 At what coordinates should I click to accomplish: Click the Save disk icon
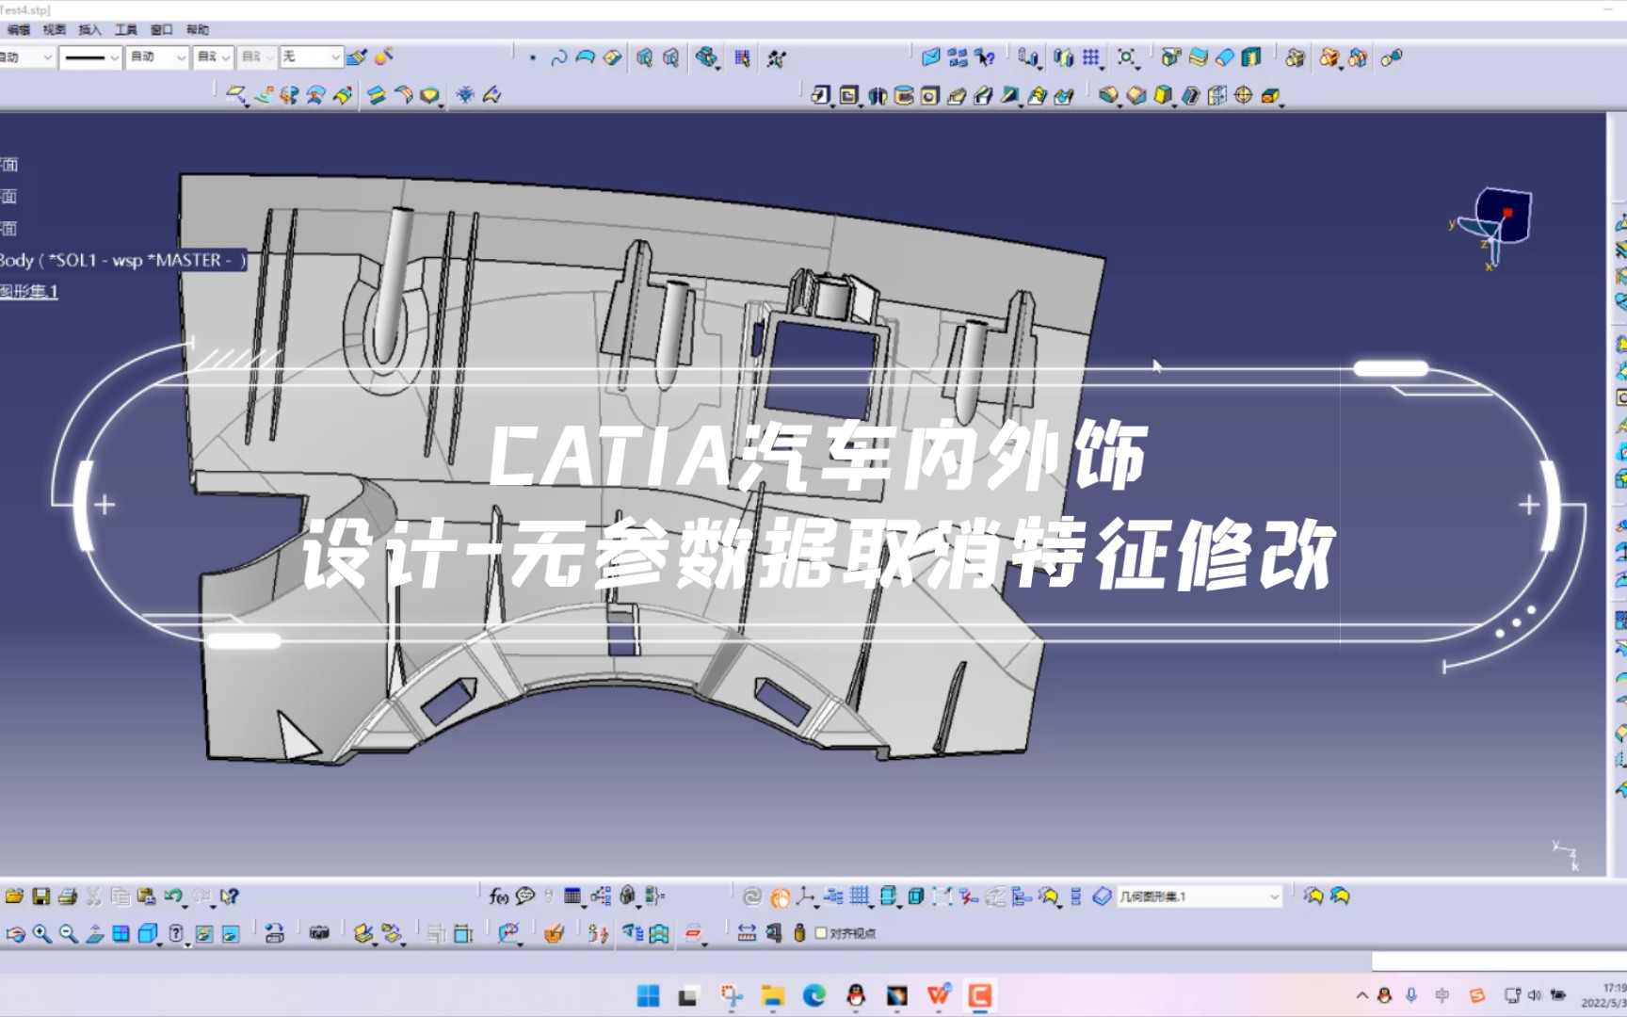(40, 896)
